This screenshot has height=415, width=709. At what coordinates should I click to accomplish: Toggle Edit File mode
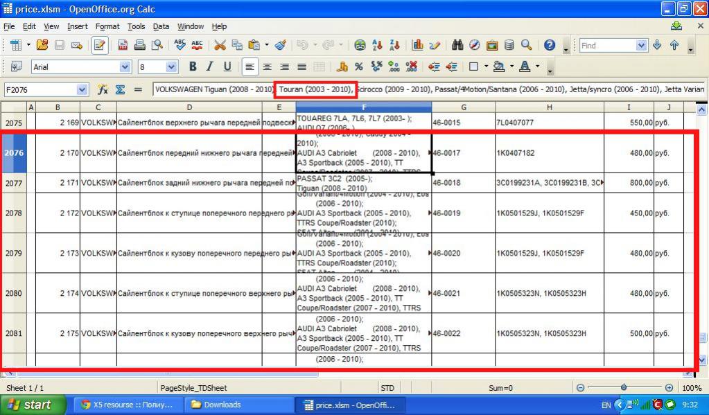pos(100,45)
